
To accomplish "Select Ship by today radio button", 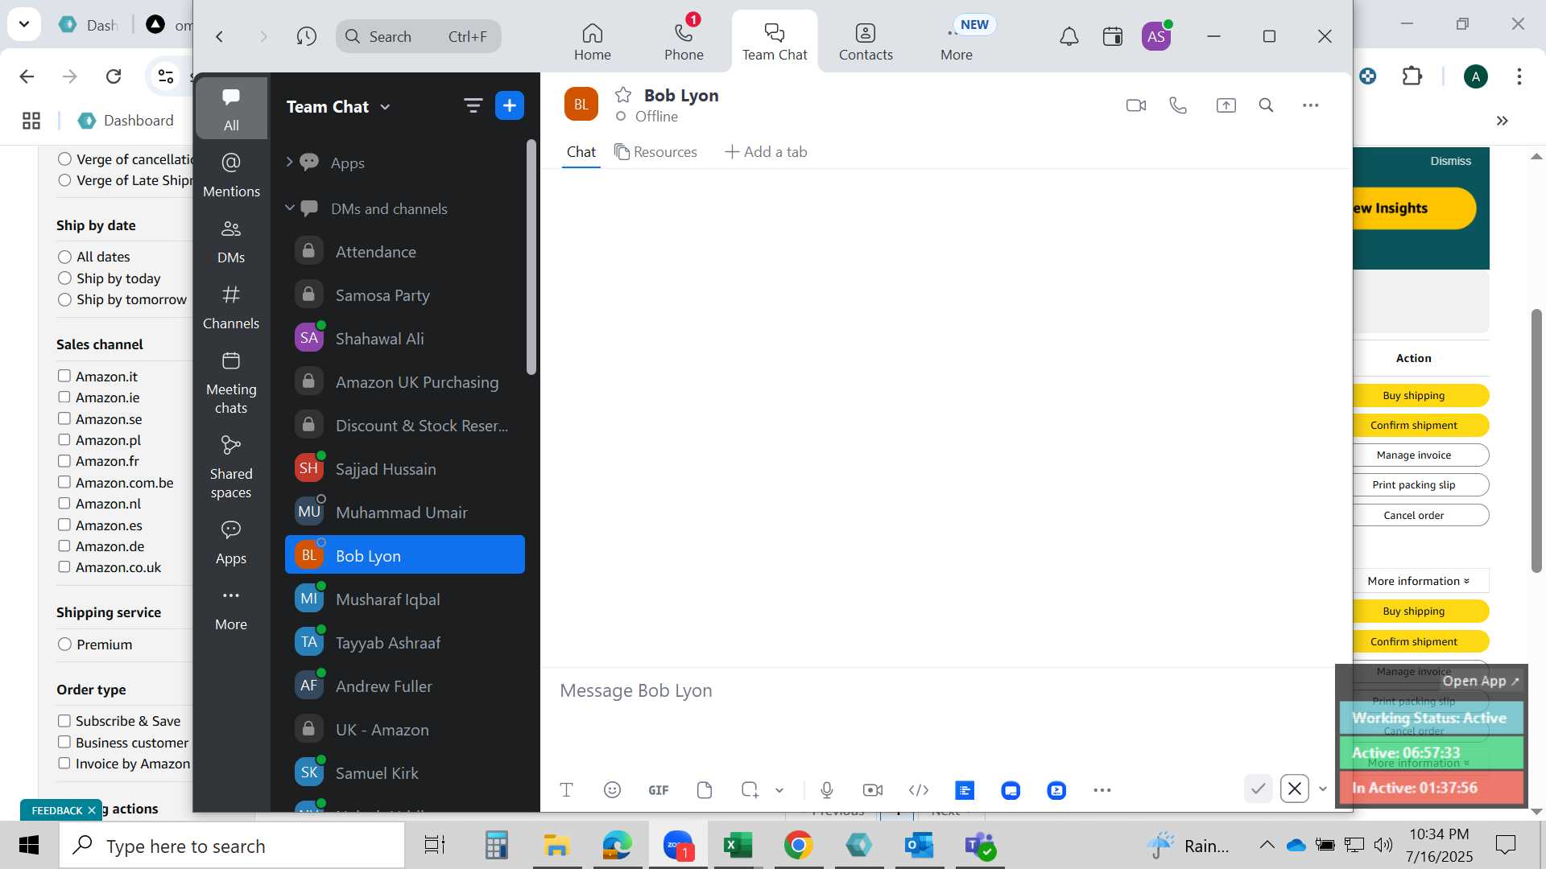I will 65,278.
